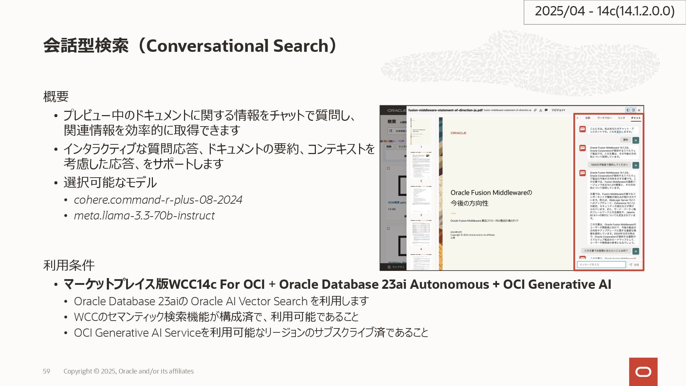Click the 要約 link in assistant greeting
This screenshot has height=386, width=686.
(619, 132)
